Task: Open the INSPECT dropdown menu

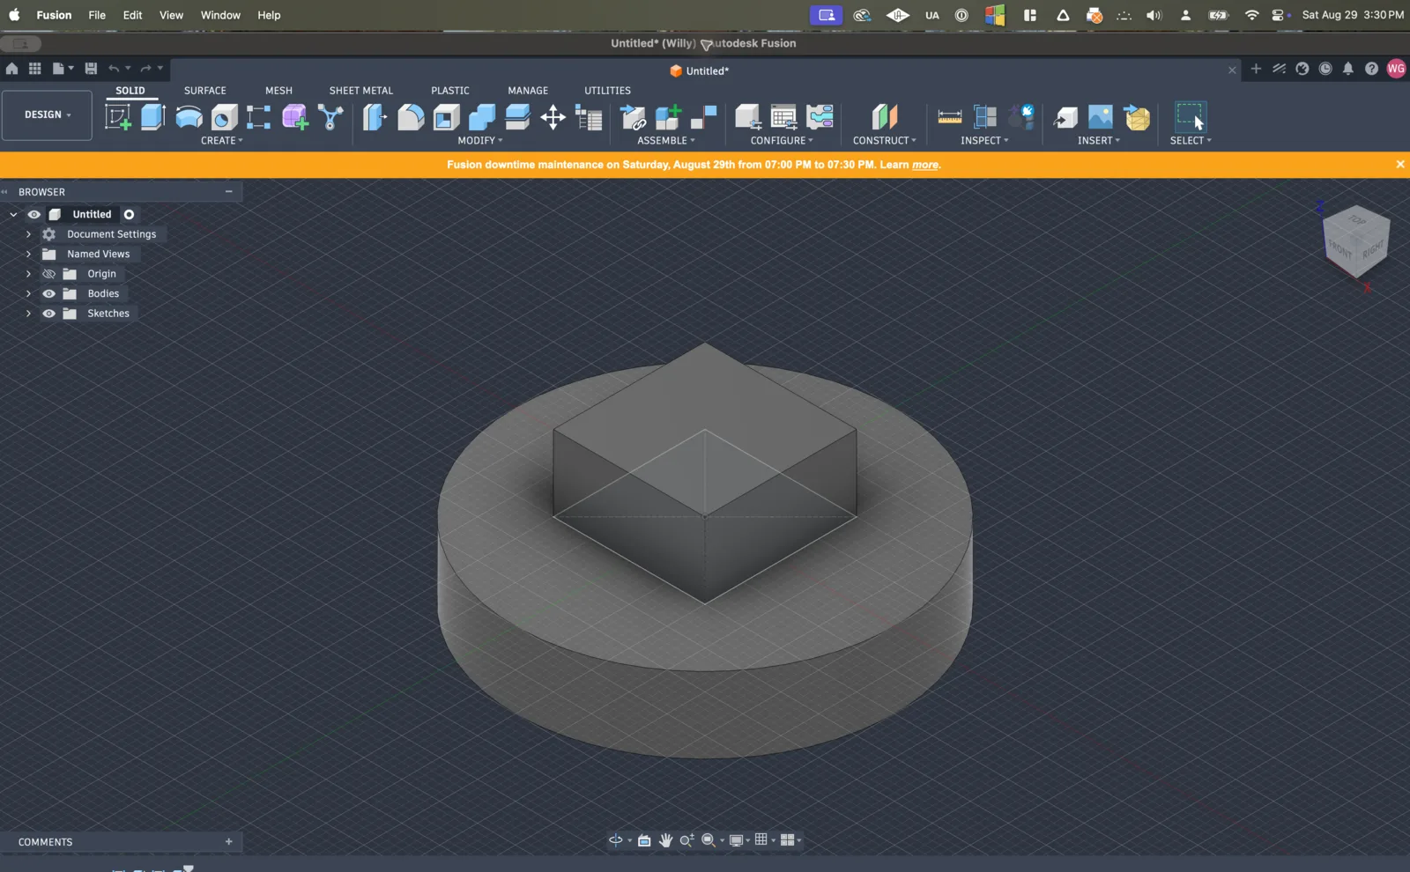Action: coord(984,140)
